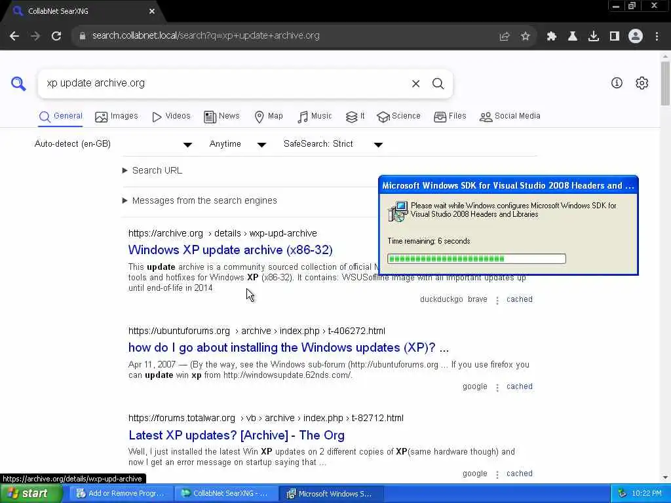Click the SDK installer dialog title bar
Viewport: 671px width, 503px height.
pos(508,185)
